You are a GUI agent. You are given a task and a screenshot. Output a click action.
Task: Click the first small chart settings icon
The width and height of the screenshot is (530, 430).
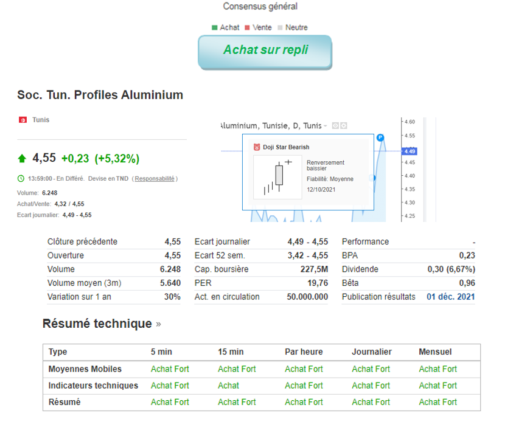click(x=335, y=125)
